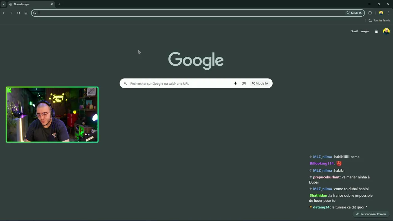
Task: Open the Chrome three-dot menu
Action: click(388, 13)
